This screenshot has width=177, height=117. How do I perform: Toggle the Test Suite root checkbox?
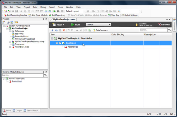[x=52, y=38]
